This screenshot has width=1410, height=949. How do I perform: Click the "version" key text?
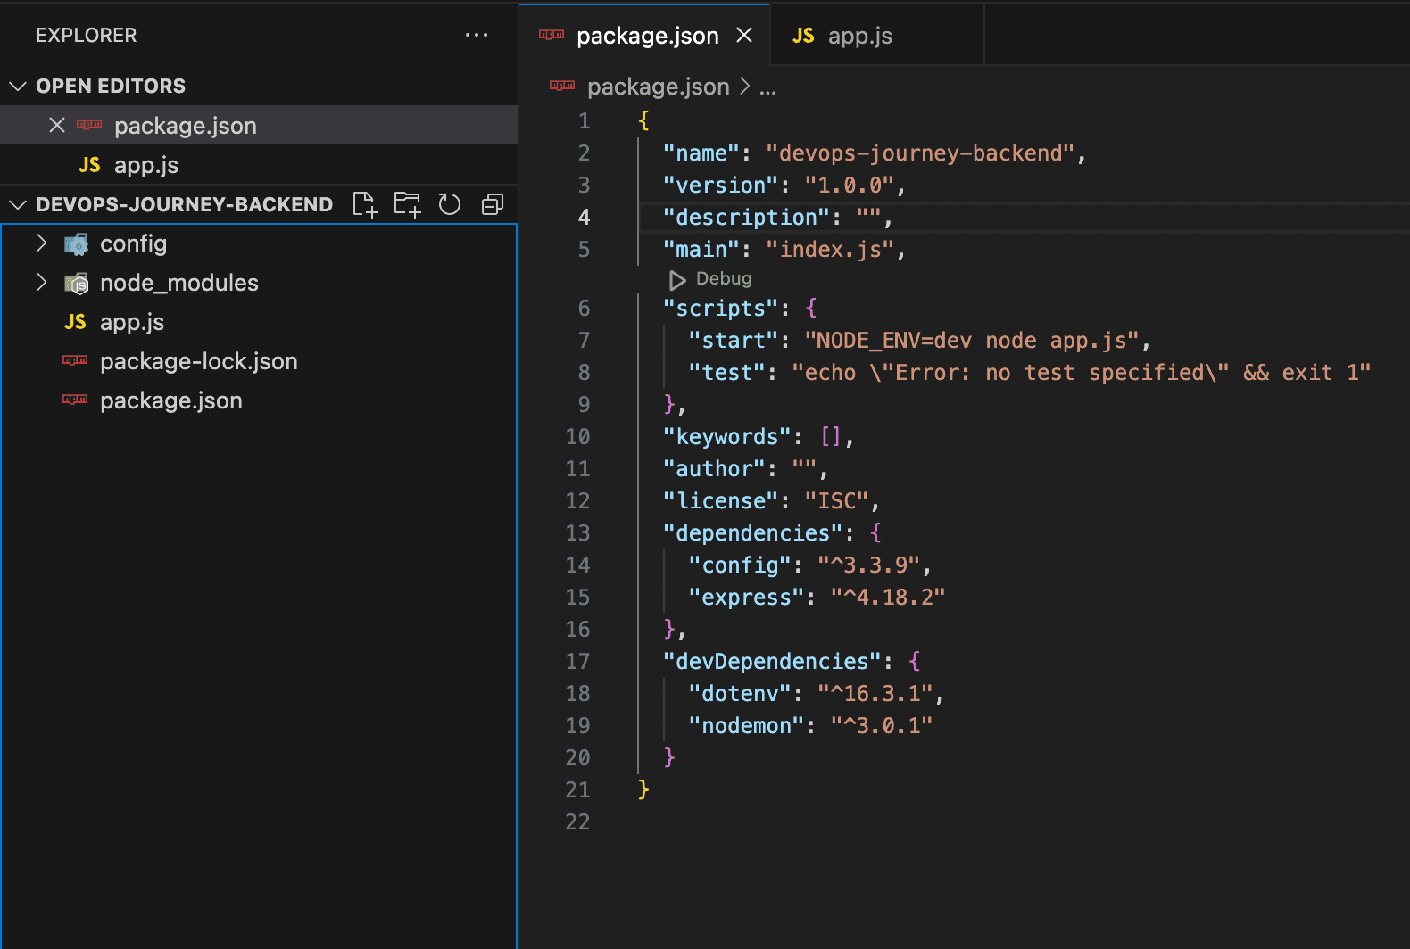[x=721, y=186]
